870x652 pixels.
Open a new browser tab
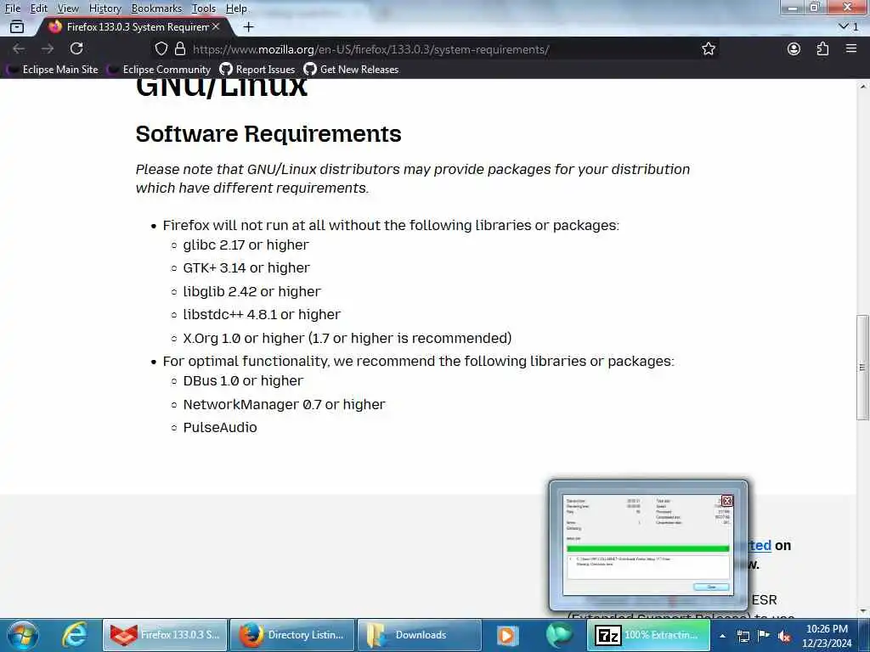tap(249, 26)
